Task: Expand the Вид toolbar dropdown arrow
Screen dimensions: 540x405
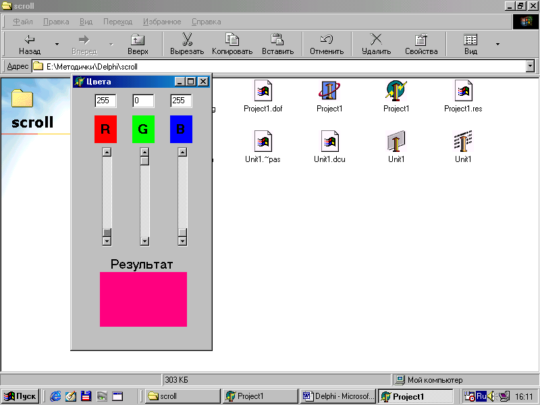Action: point(497,44)
